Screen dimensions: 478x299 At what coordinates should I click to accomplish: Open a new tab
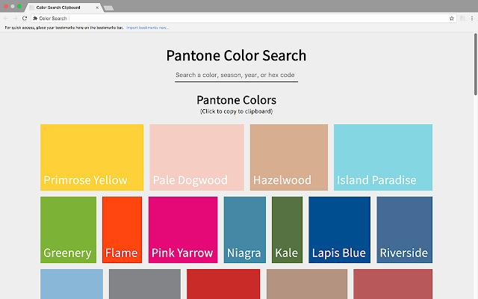[108, 8]
